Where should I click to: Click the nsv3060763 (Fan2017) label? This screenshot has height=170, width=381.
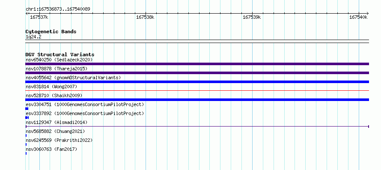[51, 149]
